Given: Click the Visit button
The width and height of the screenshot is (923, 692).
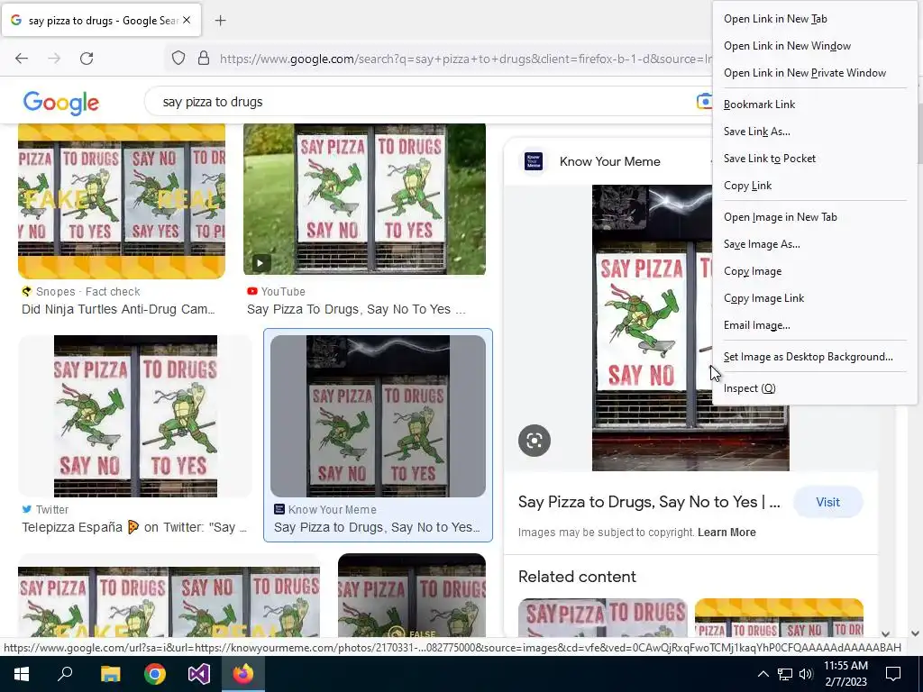Looking at the screenshot, I should 827,502.
